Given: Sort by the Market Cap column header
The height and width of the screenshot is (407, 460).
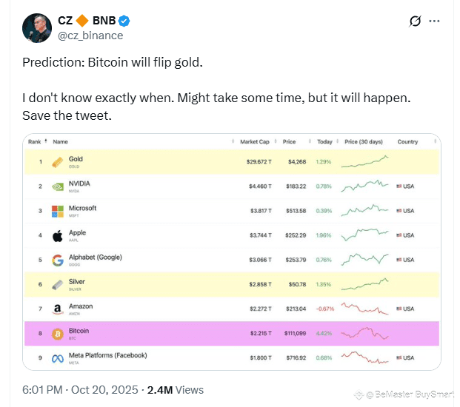Looking at the screenshot, I should (256, 141).
